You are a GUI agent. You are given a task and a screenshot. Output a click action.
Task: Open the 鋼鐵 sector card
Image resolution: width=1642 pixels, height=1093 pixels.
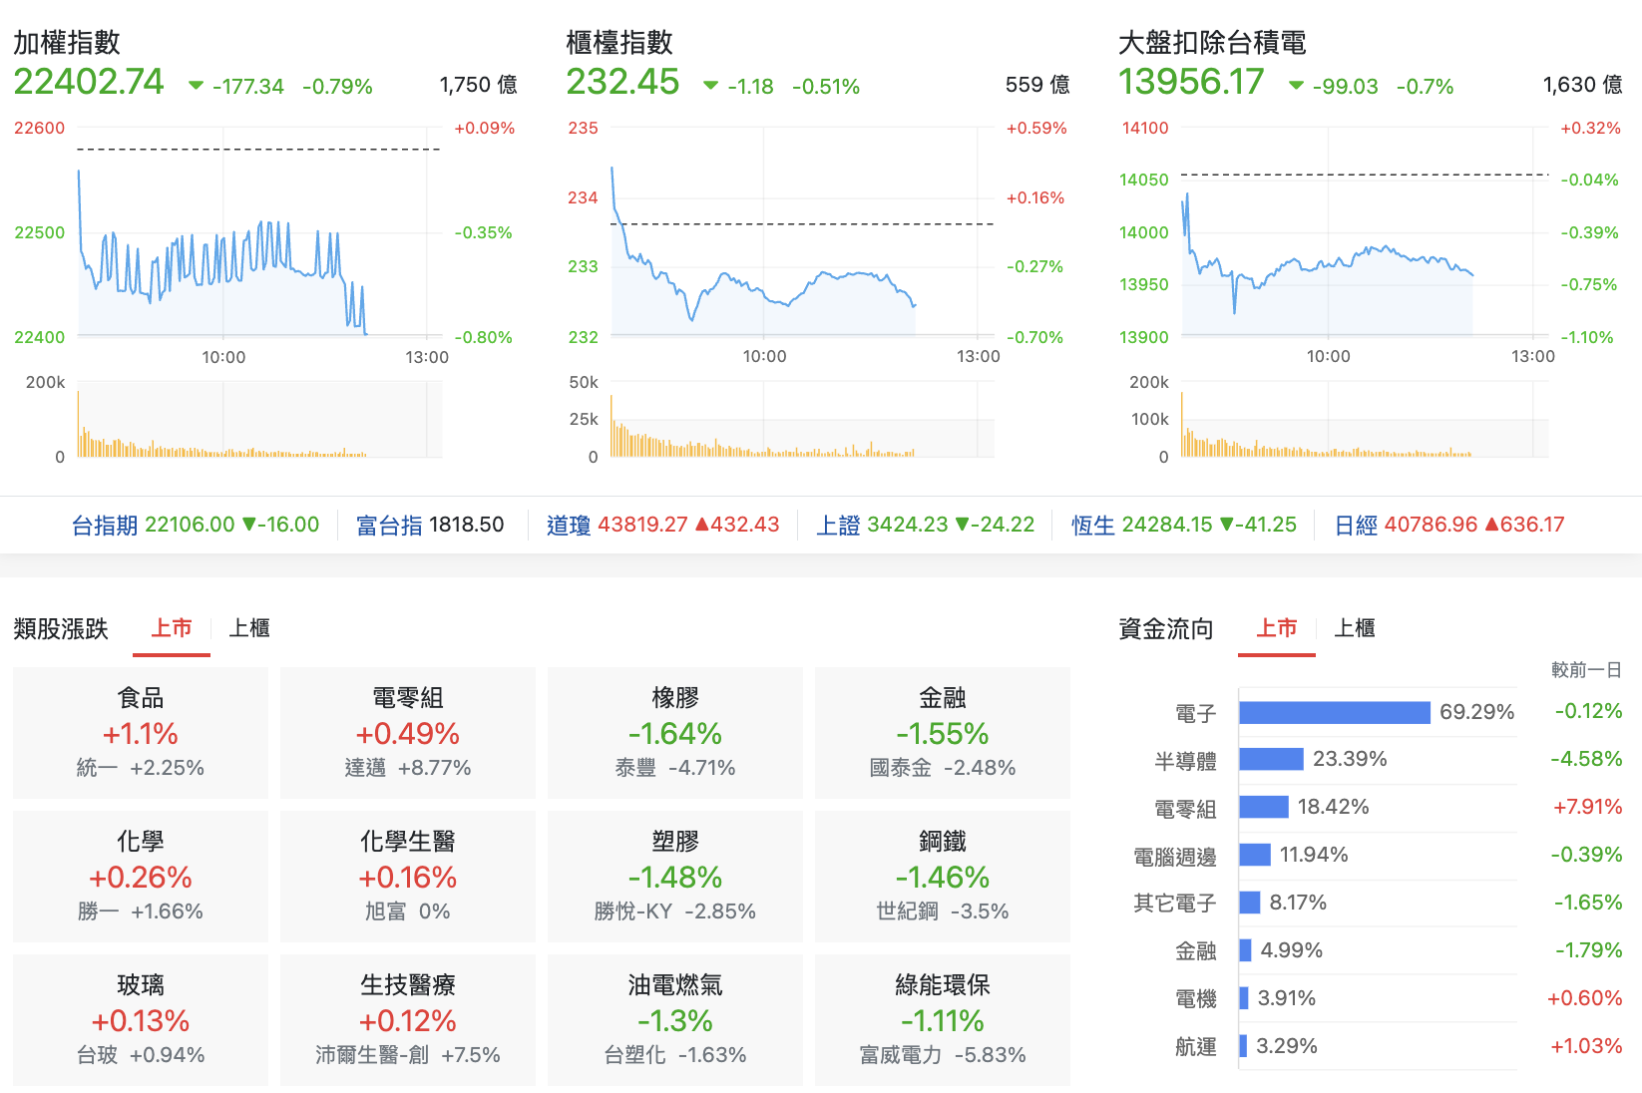pos(943,877)
